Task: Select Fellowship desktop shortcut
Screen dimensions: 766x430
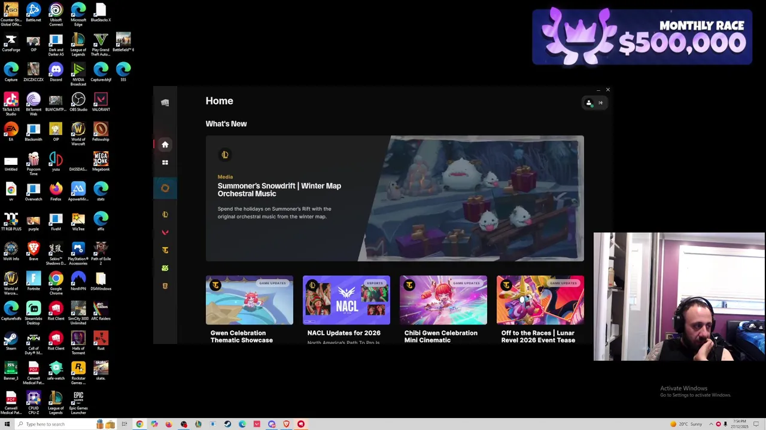Action: [101, 132]
